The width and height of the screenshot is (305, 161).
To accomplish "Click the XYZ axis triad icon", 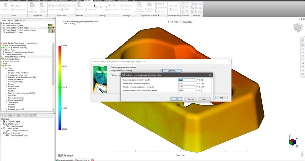I will tap(294, 142).
